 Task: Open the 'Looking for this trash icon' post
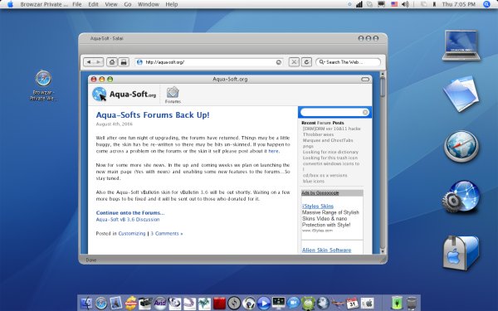330,158
